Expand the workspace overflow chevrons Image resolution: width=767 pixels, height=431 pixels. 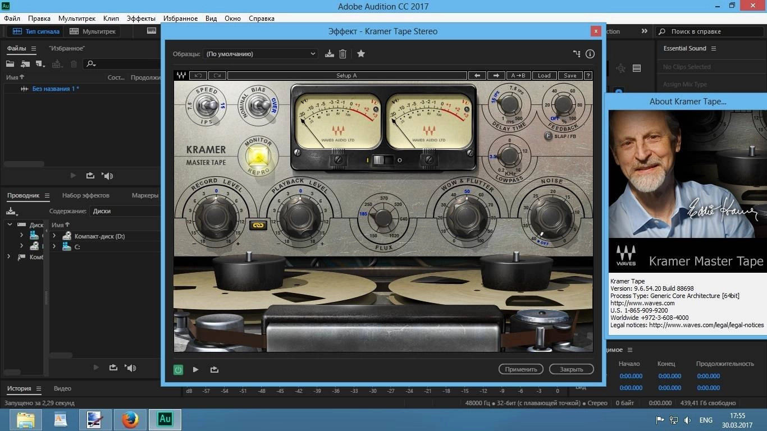coord(644,31)
